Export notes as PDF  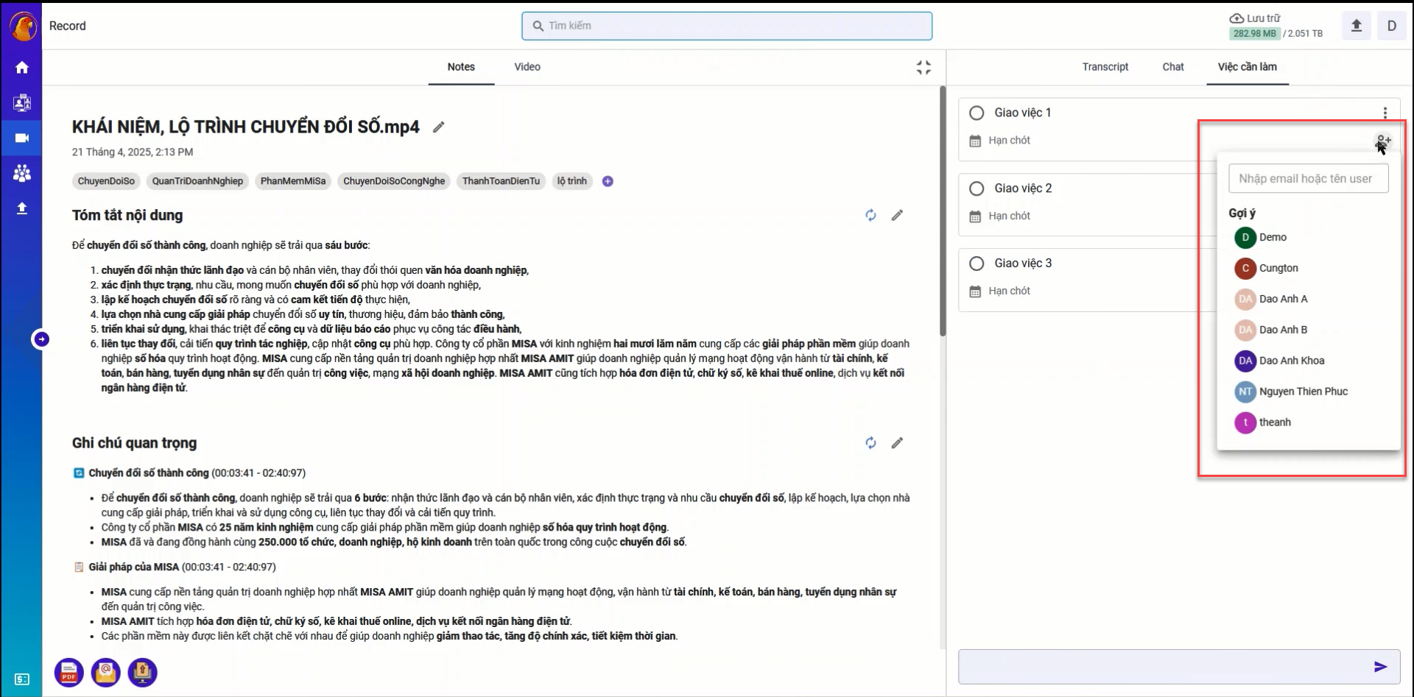coord(69,673)
